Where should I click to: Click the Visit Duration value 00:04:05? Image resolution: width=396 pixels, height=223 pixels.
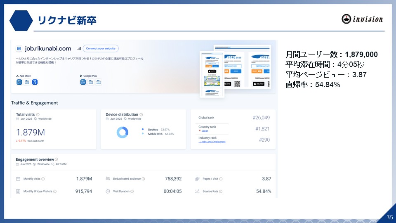pos(172,191)
